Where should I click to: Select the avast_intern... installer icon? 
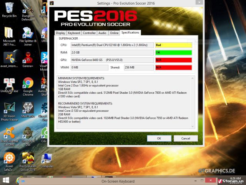9,60
